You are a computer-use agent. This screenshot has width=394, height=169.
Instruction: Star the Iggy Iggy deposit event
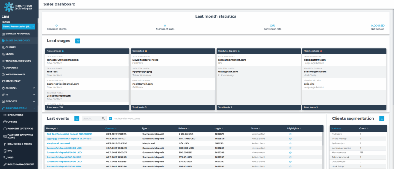click(290, 139)
